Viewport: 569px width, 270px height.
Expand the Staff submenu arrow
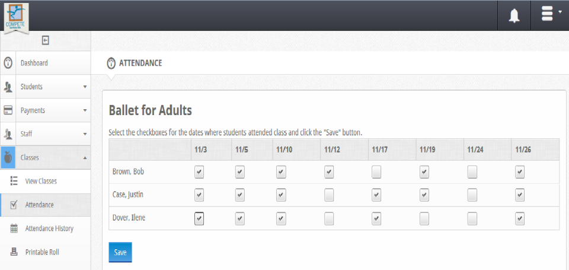click(85, 134)
